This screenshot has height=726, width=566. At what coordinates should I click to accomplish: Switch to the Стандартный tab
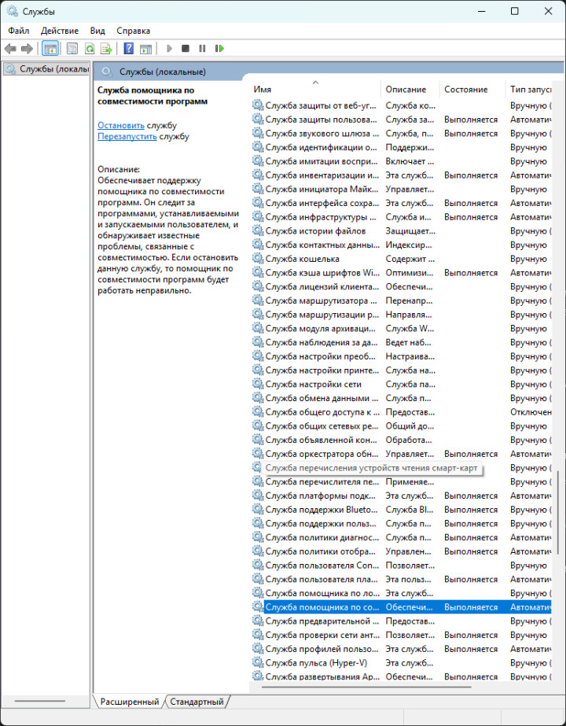(197, 702)
